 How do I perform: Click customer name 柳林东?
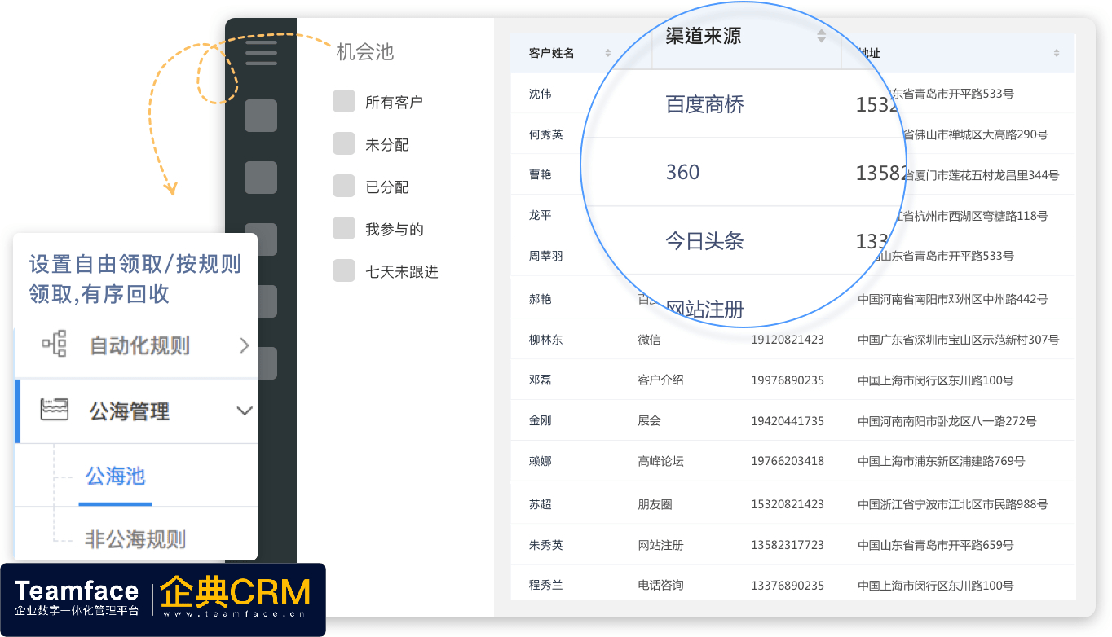tap(546, 340)
